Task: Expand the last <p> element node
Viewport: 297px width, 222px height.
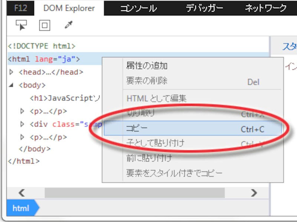Action: click(x=21, y=136)
